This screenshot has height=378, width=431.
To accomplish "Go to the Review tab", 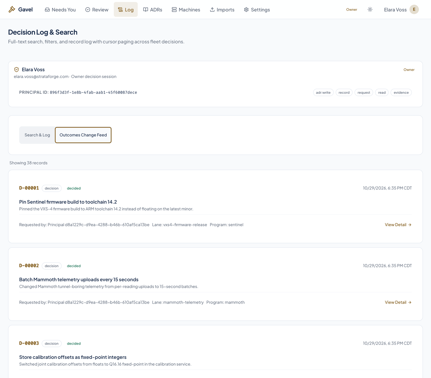I will (x=97, y=10).
